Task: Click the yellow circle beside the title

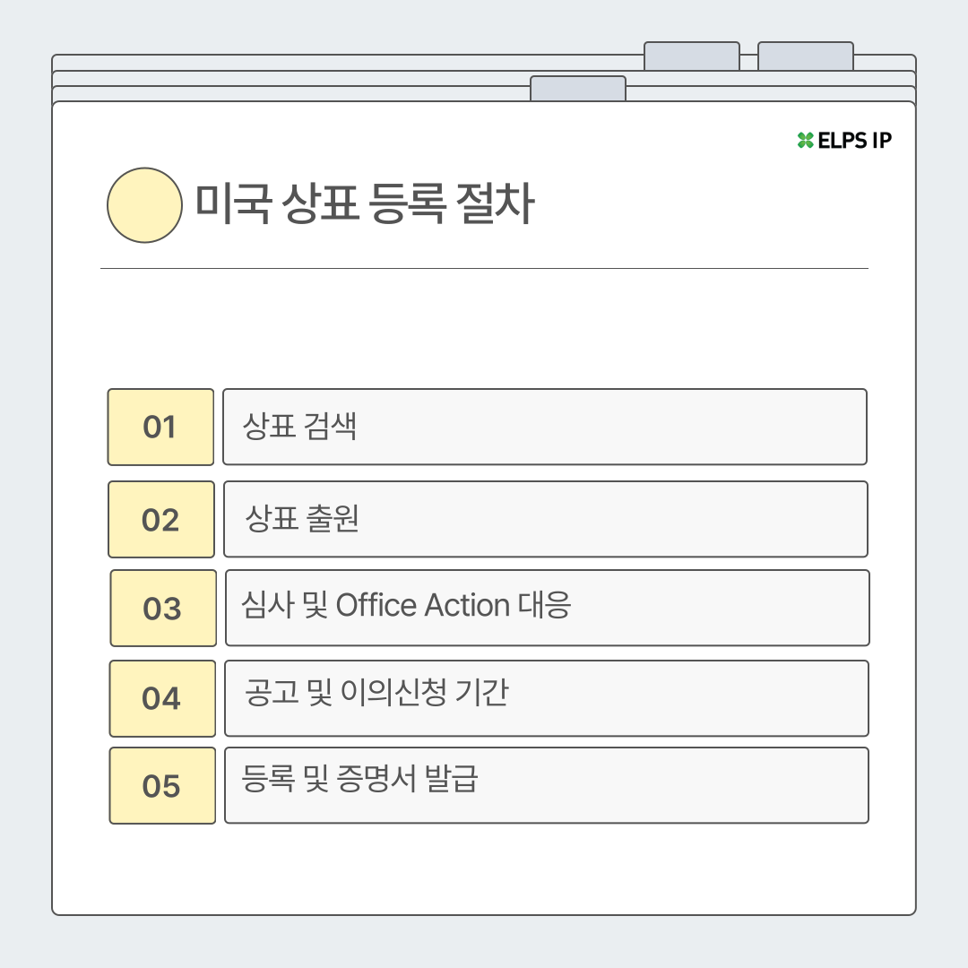Action: pos(144,205)
